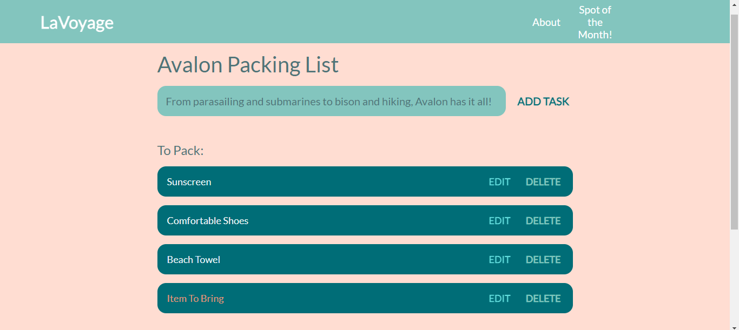The image size is (739, 330).
Task: Click the LaVoyage logo
Action: click(77, 23)
